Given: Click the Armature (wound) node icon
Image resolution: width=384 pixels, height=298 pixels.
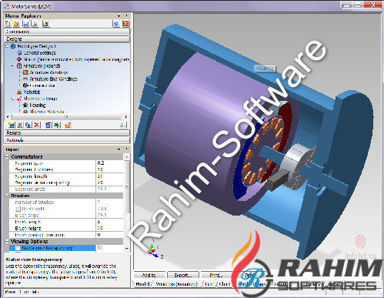Looking at the screenshot, I should [19, 65].
